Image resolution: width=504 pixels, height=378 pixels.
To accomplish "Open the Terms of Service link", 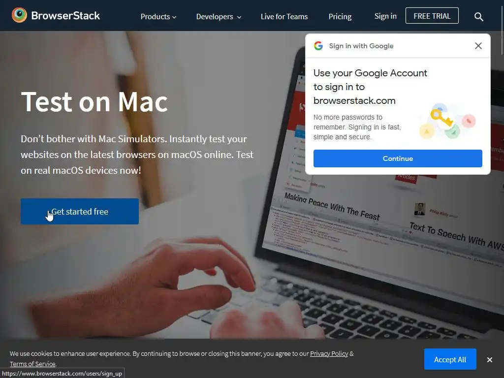I will coord(32,364).
